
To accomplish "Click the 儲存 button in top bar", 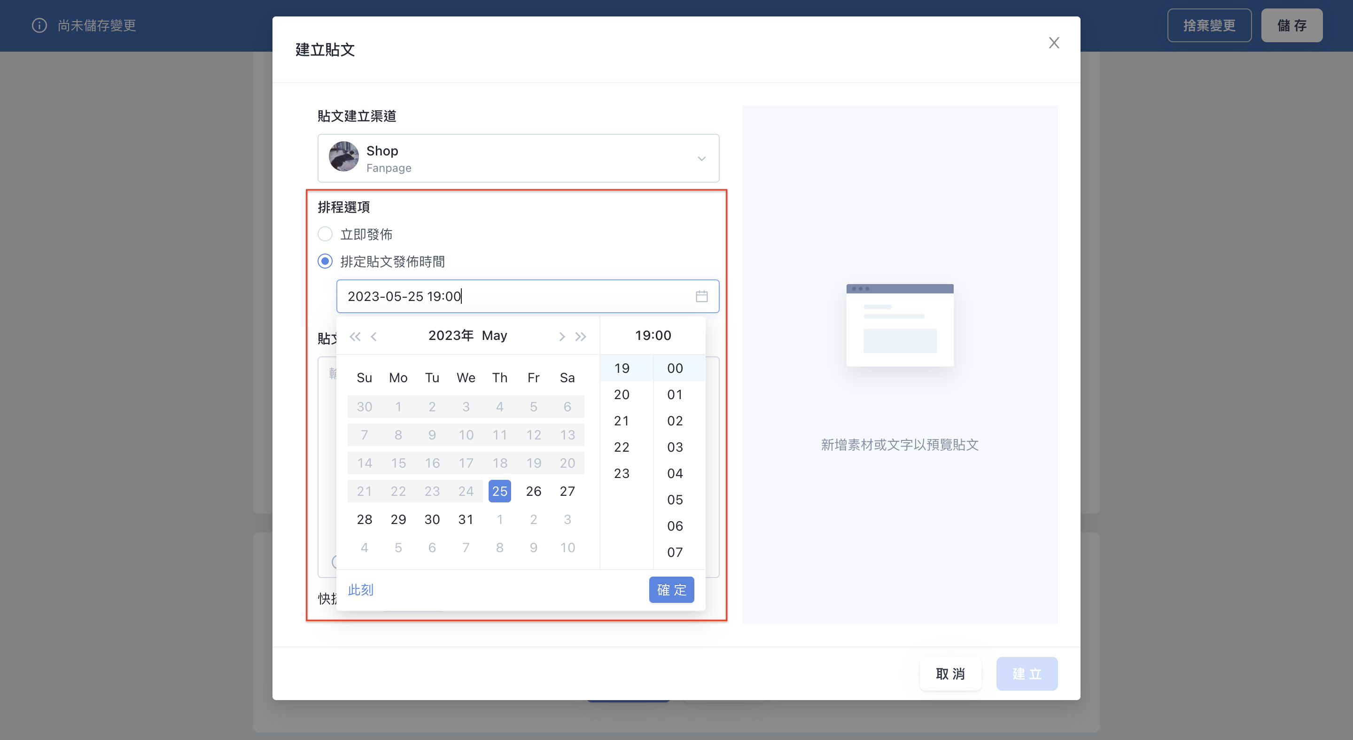I will point(1291,25).
